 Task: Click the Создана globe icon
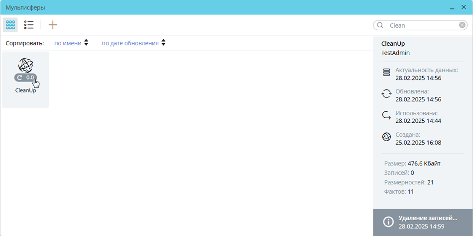386,137
